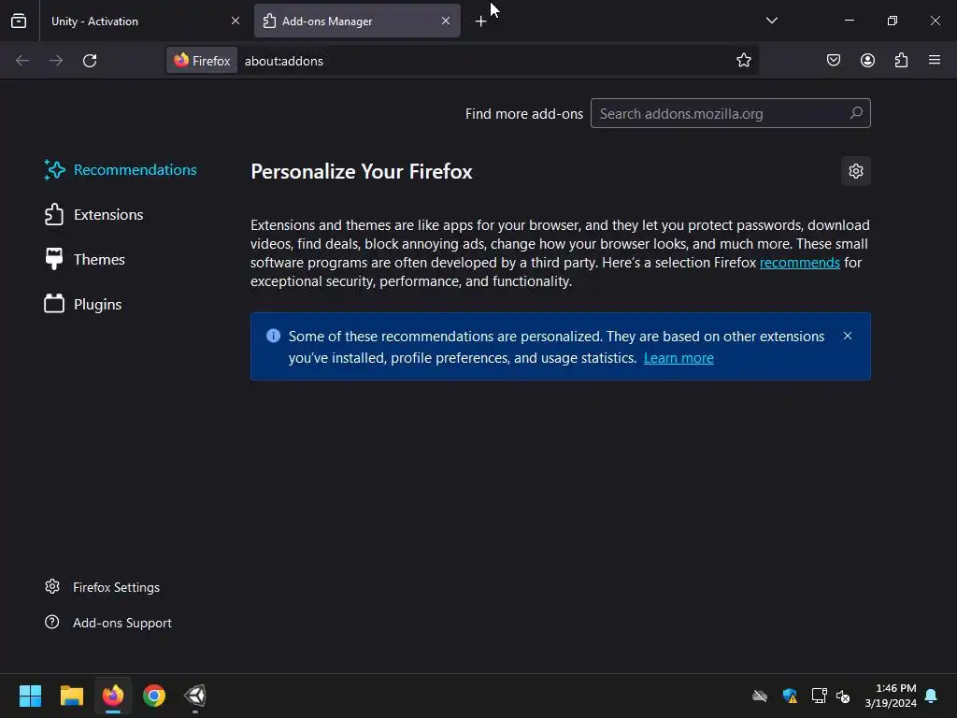Open the Extensions toolbar puzzle icon
Screen dimensions: 957x718
(x=901, y=61)
